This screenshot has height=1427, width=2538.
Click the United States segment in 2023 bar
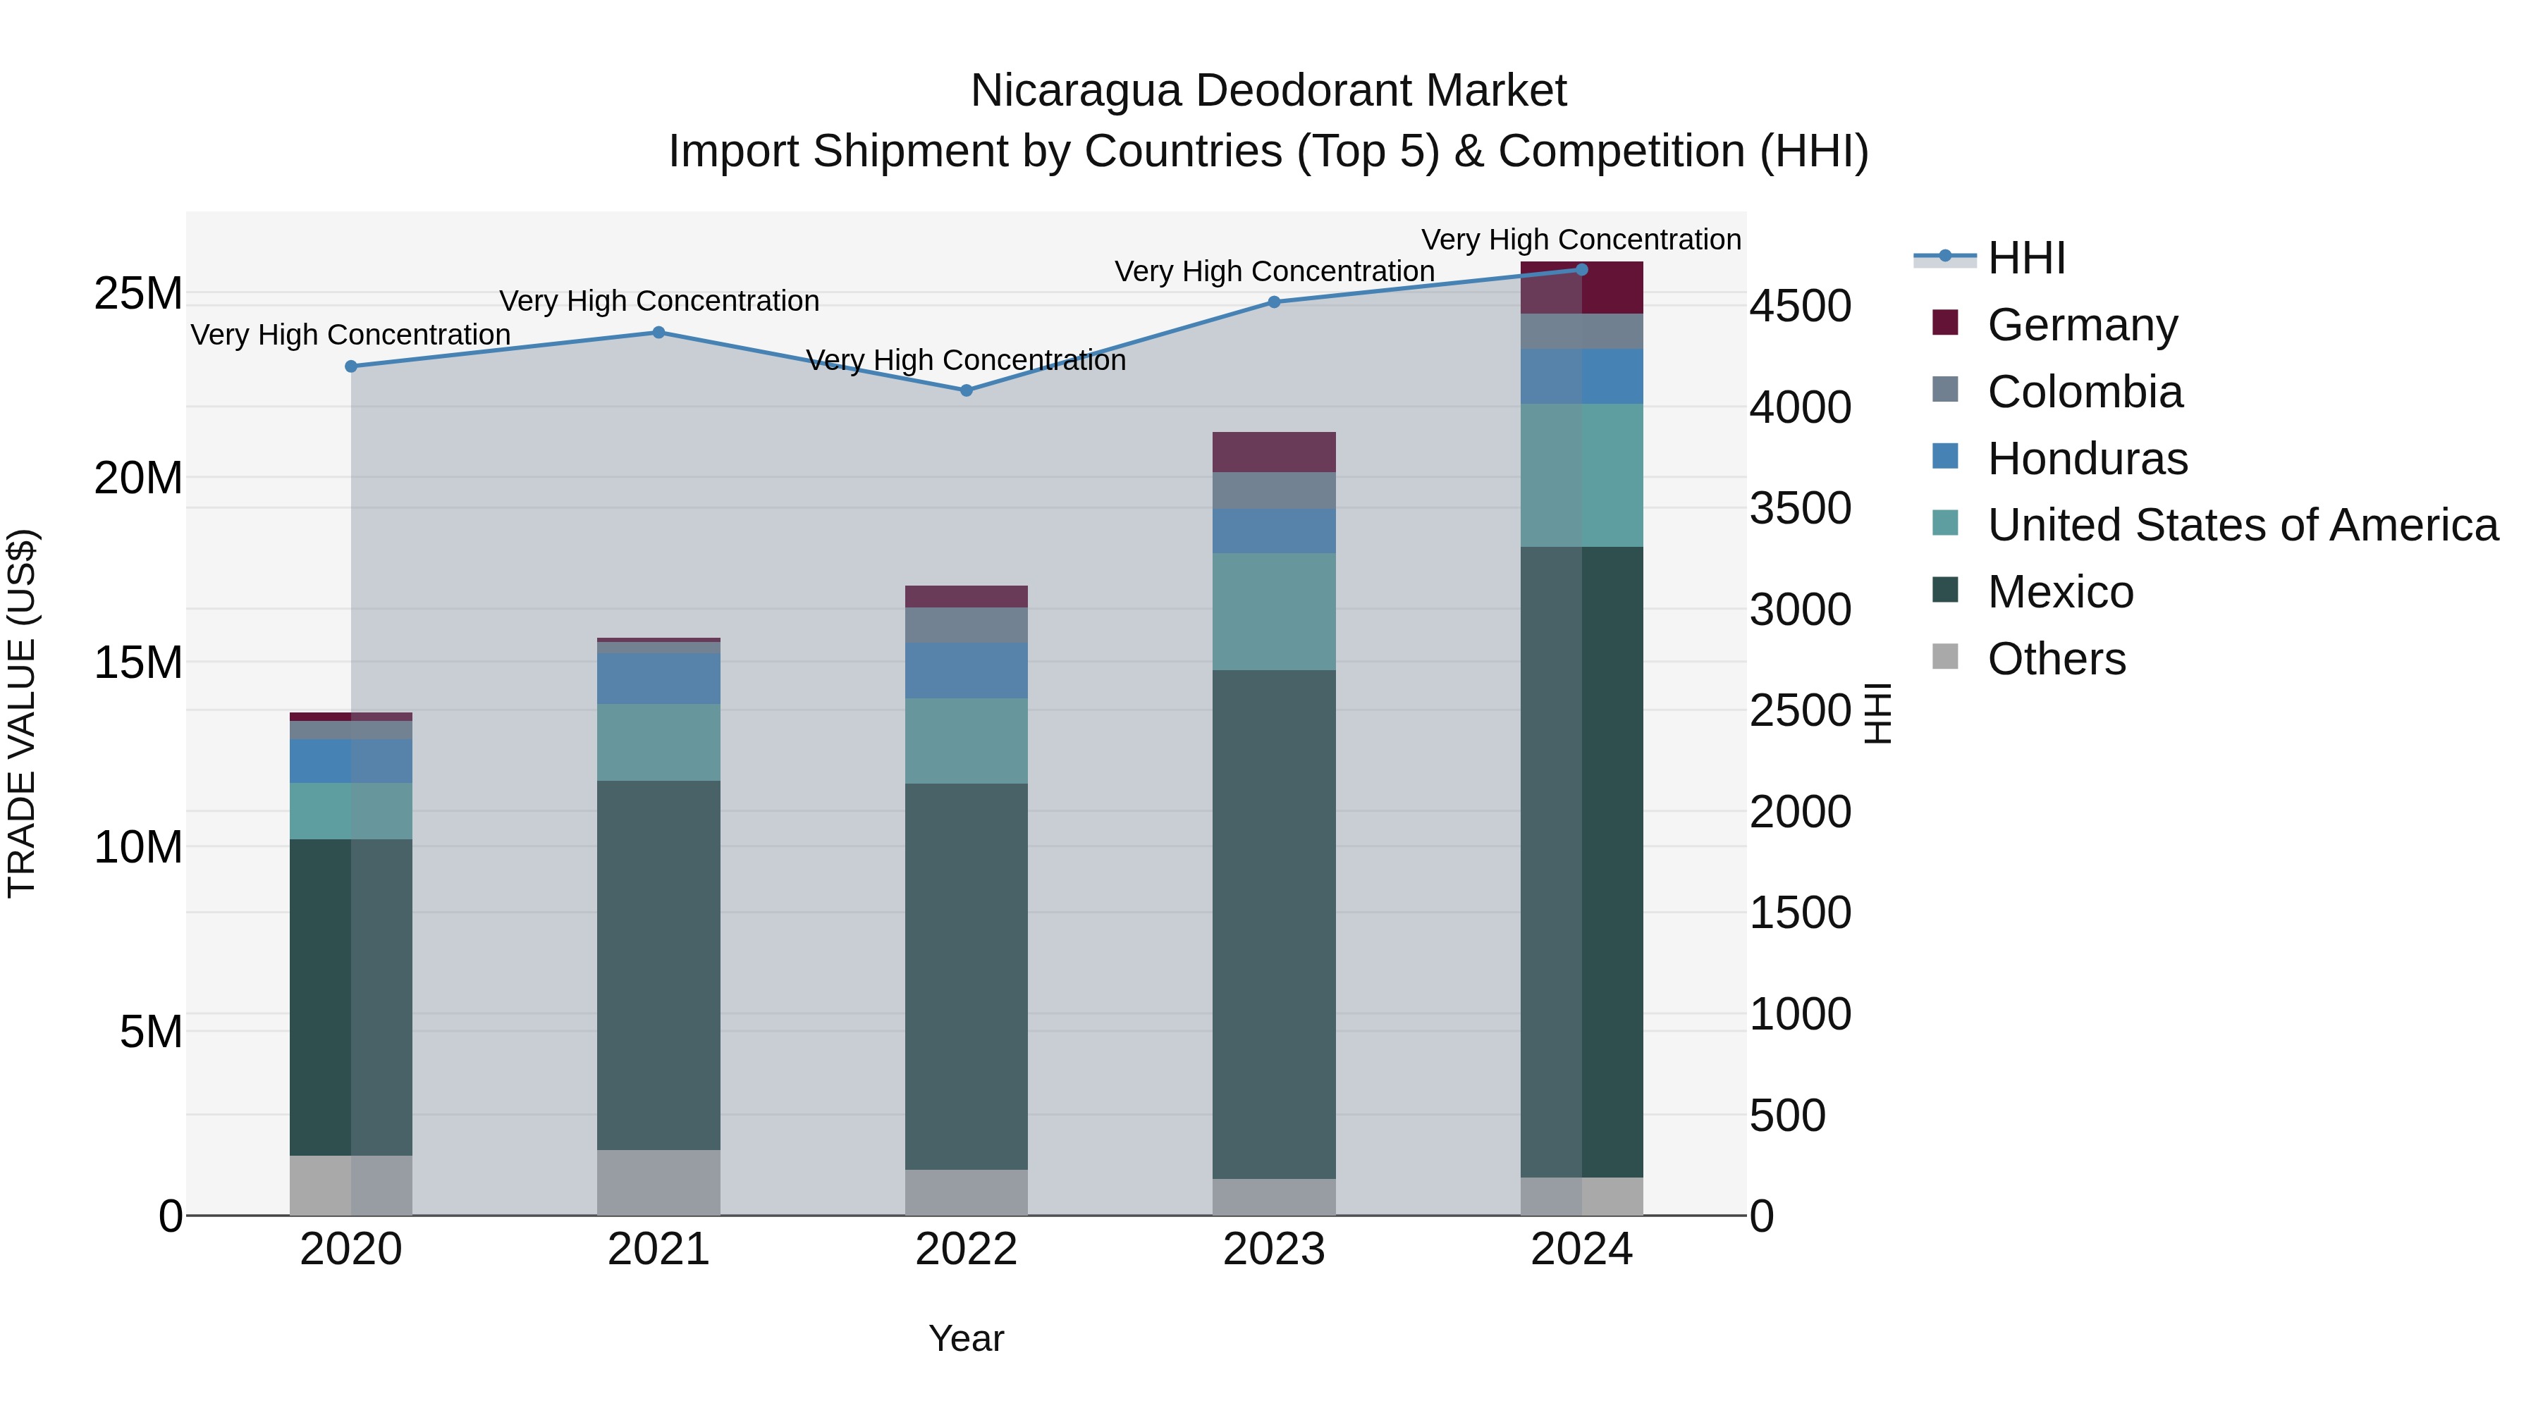1274,612
